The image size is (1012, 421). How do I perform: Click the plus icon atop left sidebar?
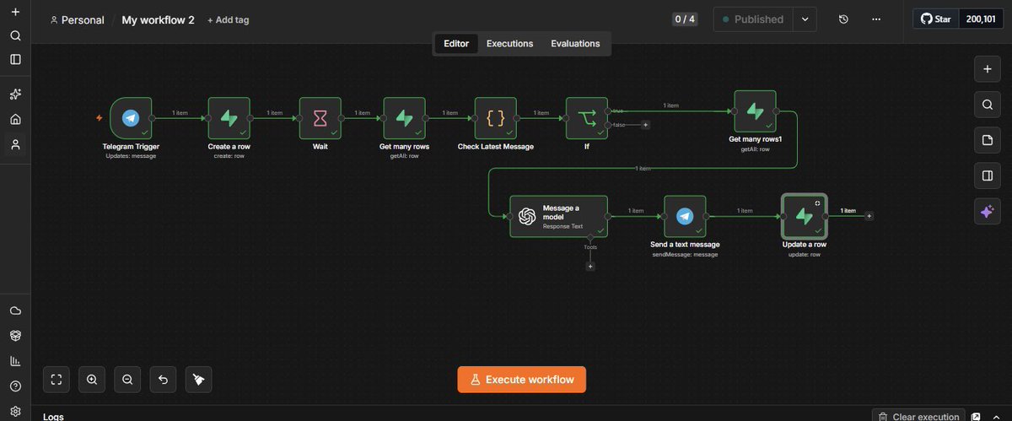15,12
